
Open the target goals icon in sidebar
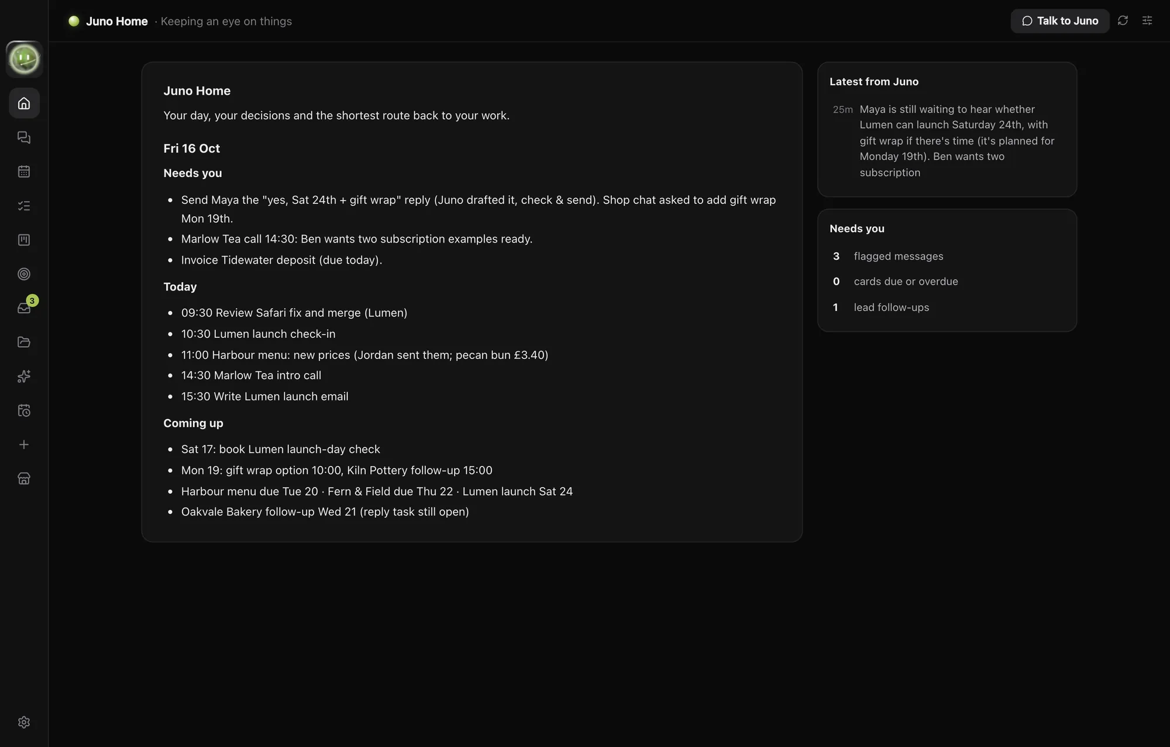[x=24, y=274]
